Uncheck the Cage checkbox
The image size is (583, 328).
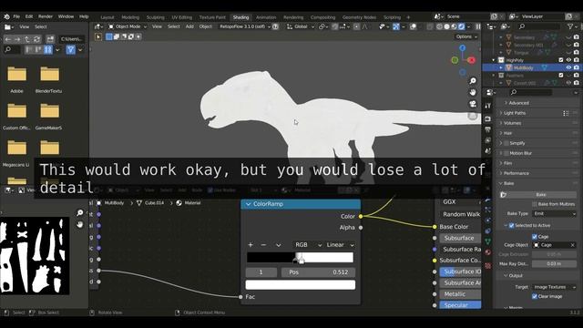[x=535, y=237]
